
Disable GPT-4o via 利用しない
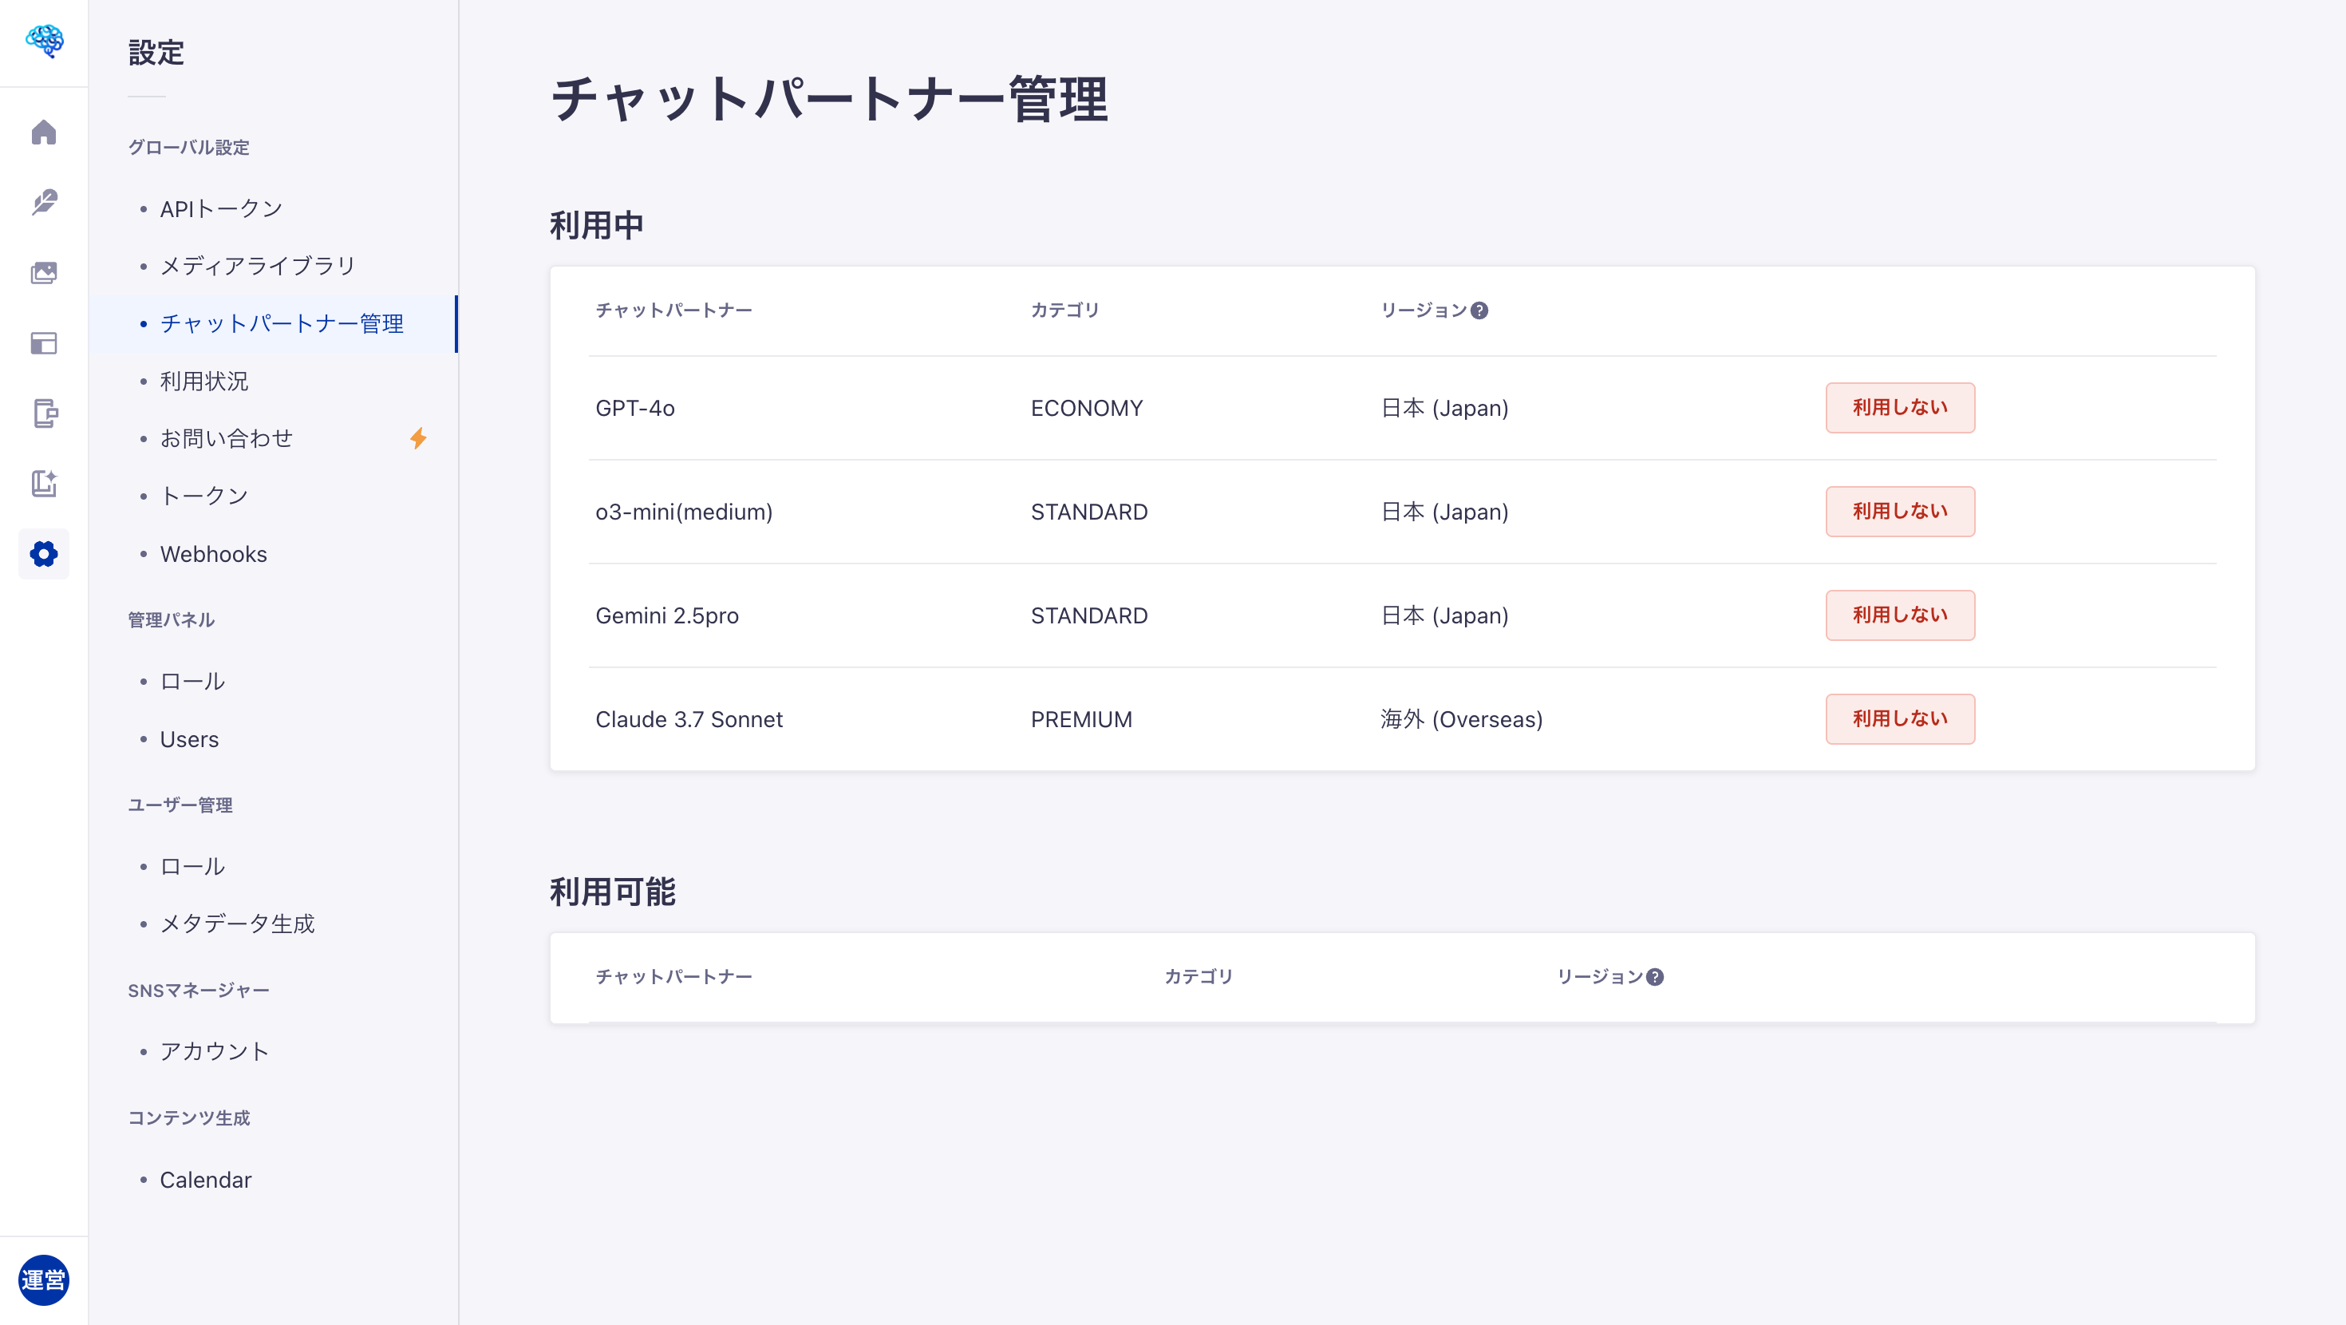(x=1900, y=407)
